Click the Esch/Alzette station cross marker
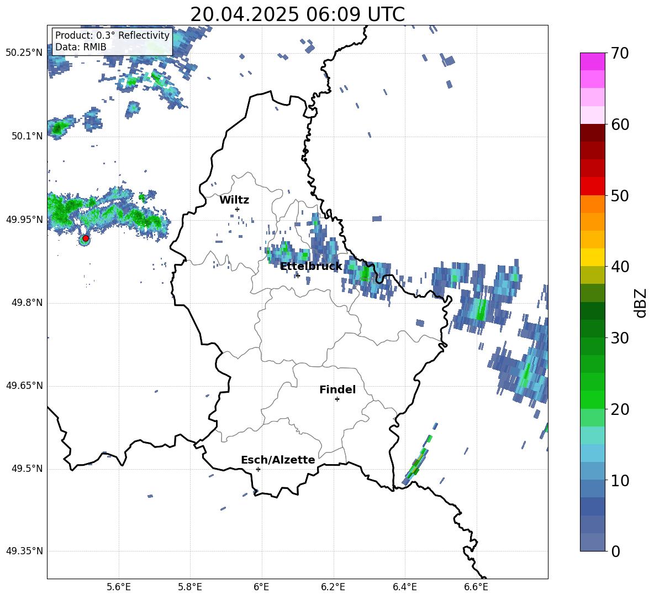 258,469
